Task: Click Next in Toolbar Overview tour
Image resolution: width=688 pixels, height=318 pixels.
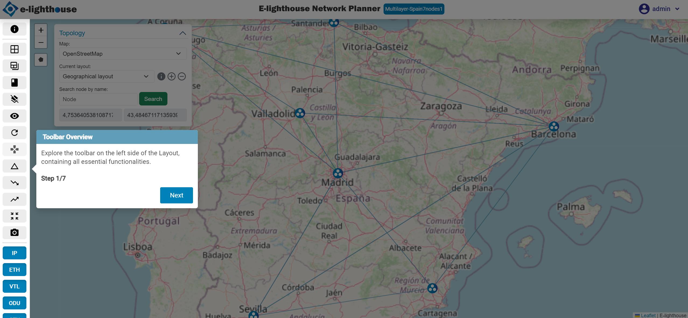Action: (x=176, y=195)
